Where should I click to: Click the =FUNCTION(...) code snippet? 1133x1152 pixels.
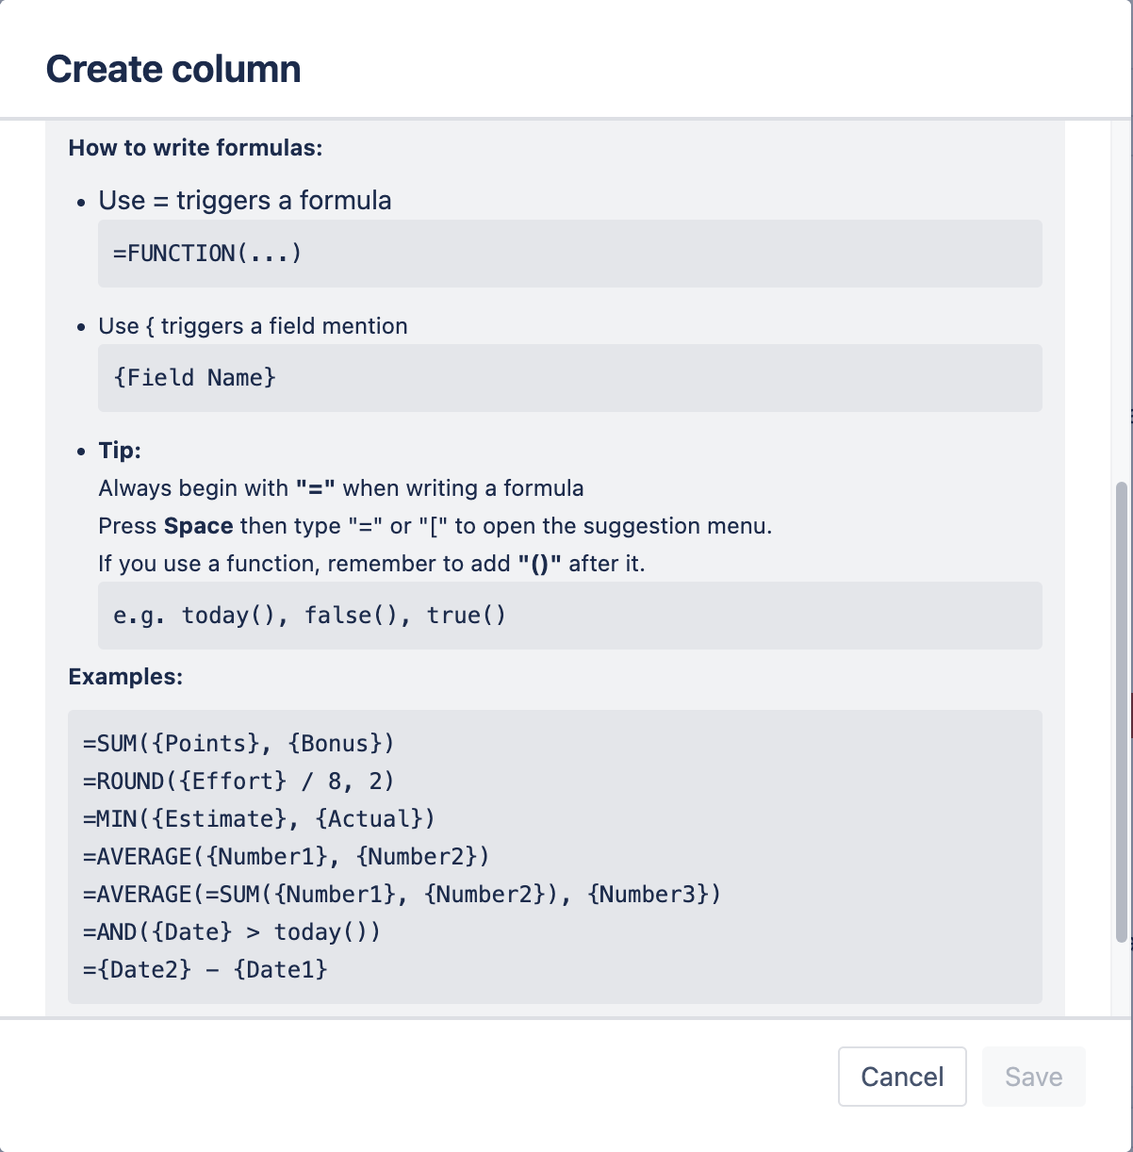click(x=207, y=254)
